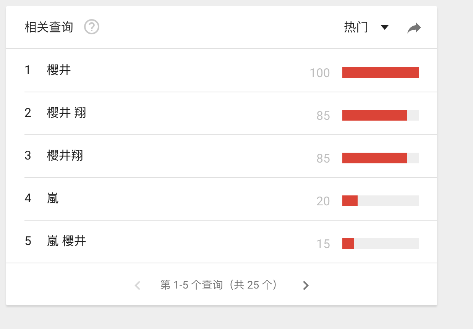Open the 热门 sort dropdown
This screenshot has height=329, width=473.
point(356,27)
